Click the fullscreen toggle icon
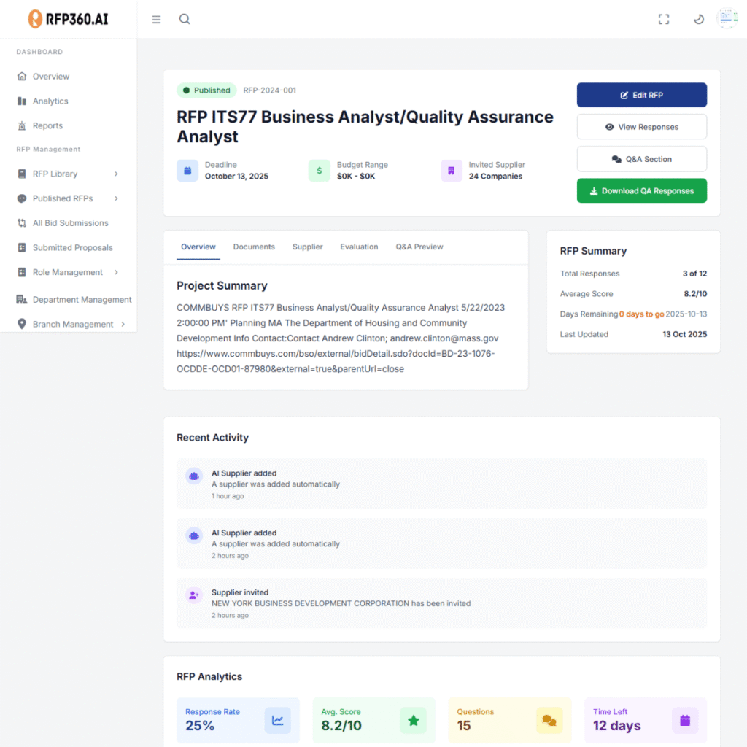747x747 pixels. (664, 20)
